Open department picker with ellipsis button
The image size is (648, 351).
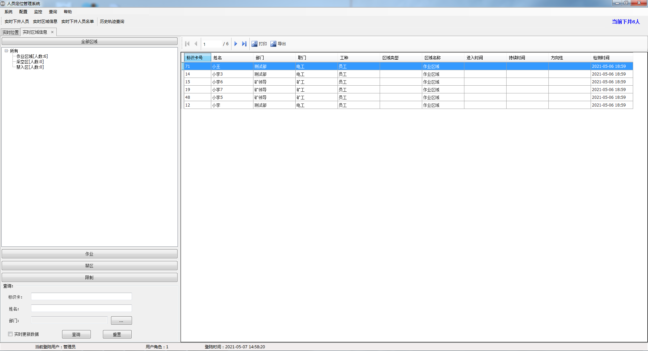(x=121, y=321)
